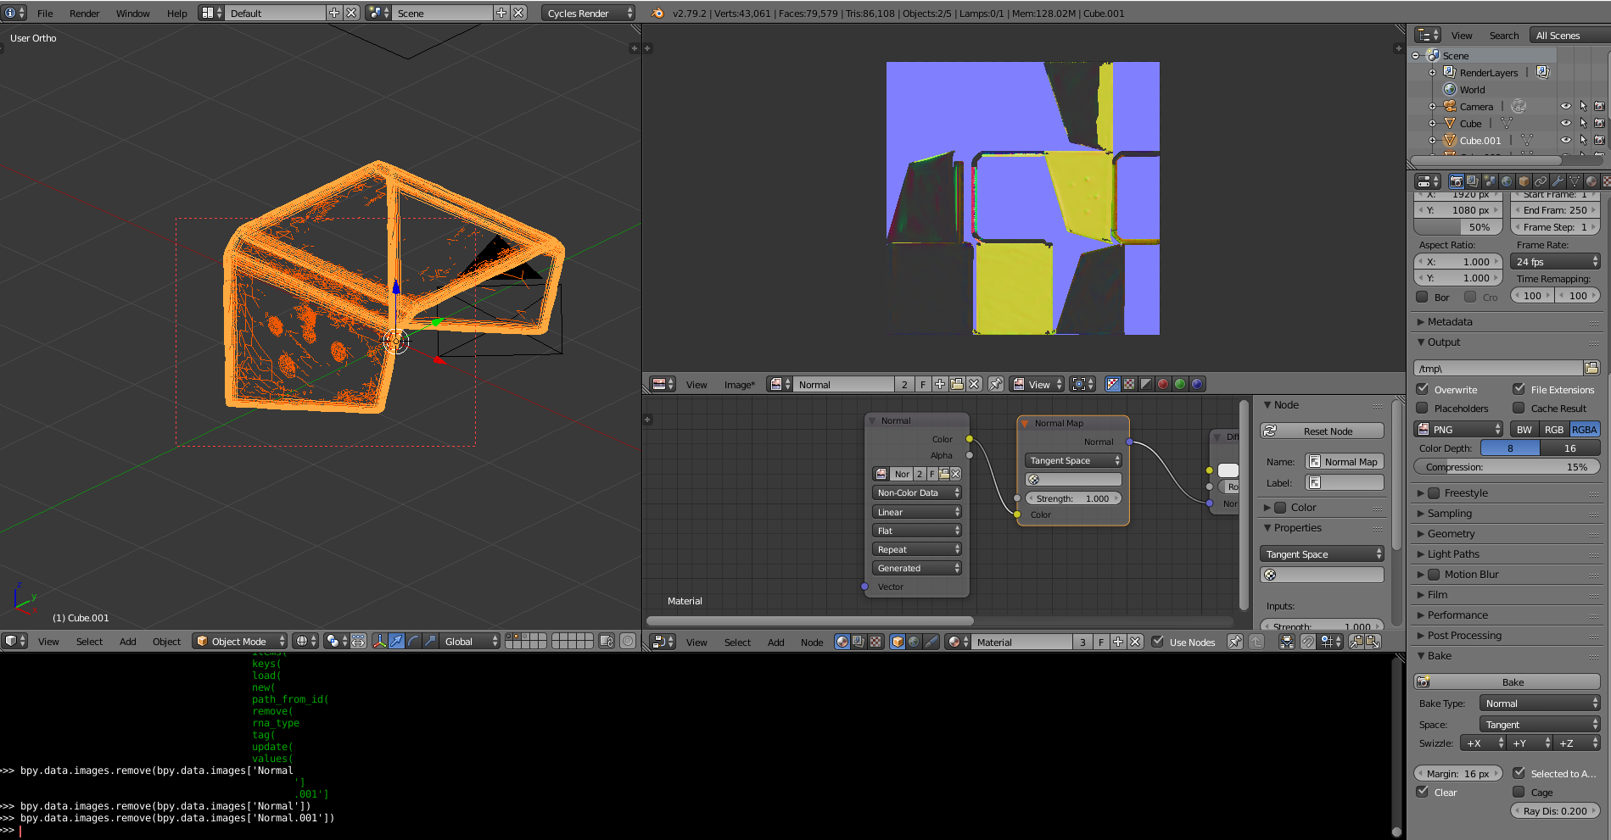
Task: Adjust the Normal Map node Strength slider
Action: (1073, 498)
